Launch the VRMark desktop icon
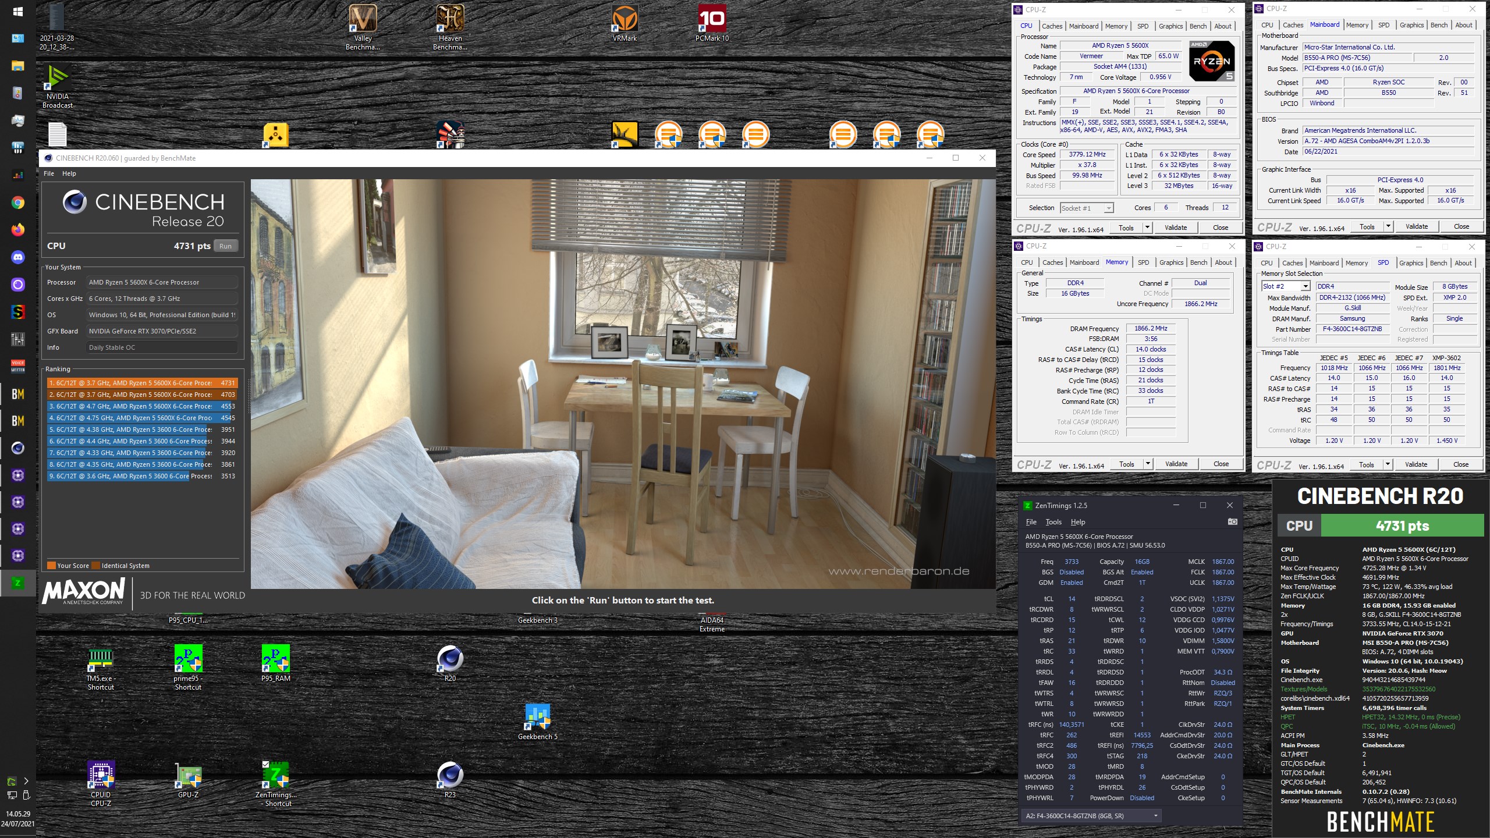The width and height of the screenshot is (1490, 838). tap(625, 23)
